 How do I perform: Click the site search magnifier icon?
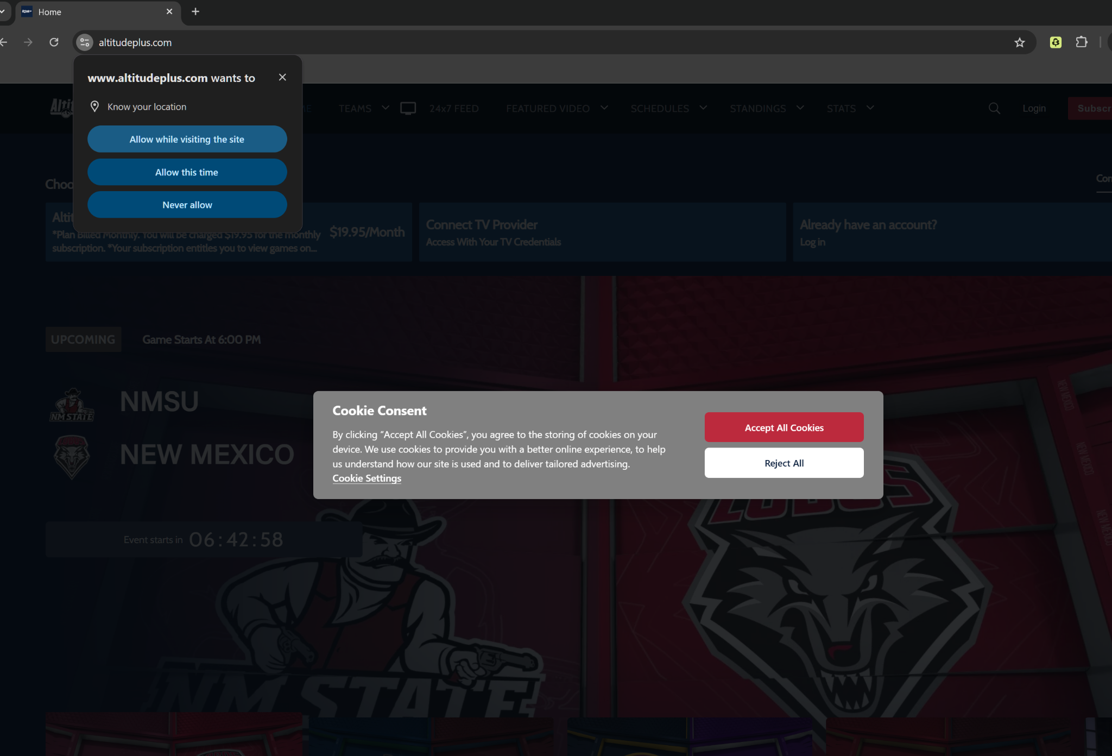(x=994, y=108)
